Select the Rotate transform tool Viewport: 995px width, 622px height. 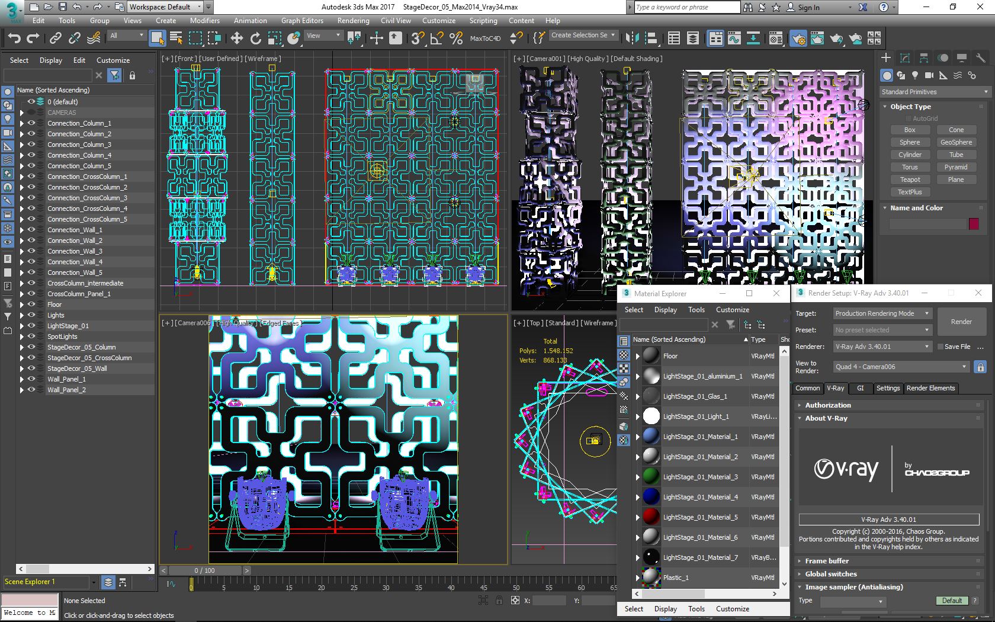pos(256,39)
